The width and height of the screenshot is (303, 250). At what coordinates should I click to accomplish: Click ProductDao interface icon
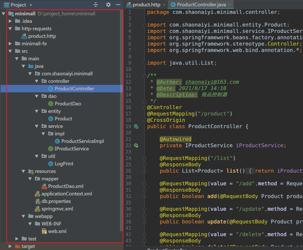[x=51, y=104]
